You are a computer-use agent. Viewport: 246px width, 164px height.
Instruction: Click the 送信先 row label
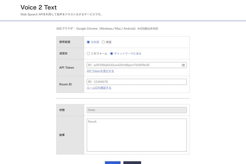click(63, 53)
